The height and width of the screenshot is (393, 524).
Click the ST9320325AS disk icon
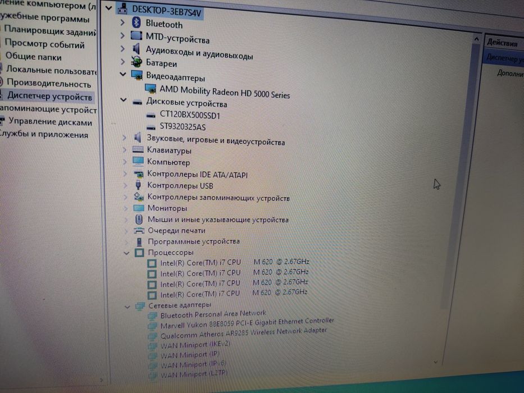pyautogui.click(x=151, y=127)
